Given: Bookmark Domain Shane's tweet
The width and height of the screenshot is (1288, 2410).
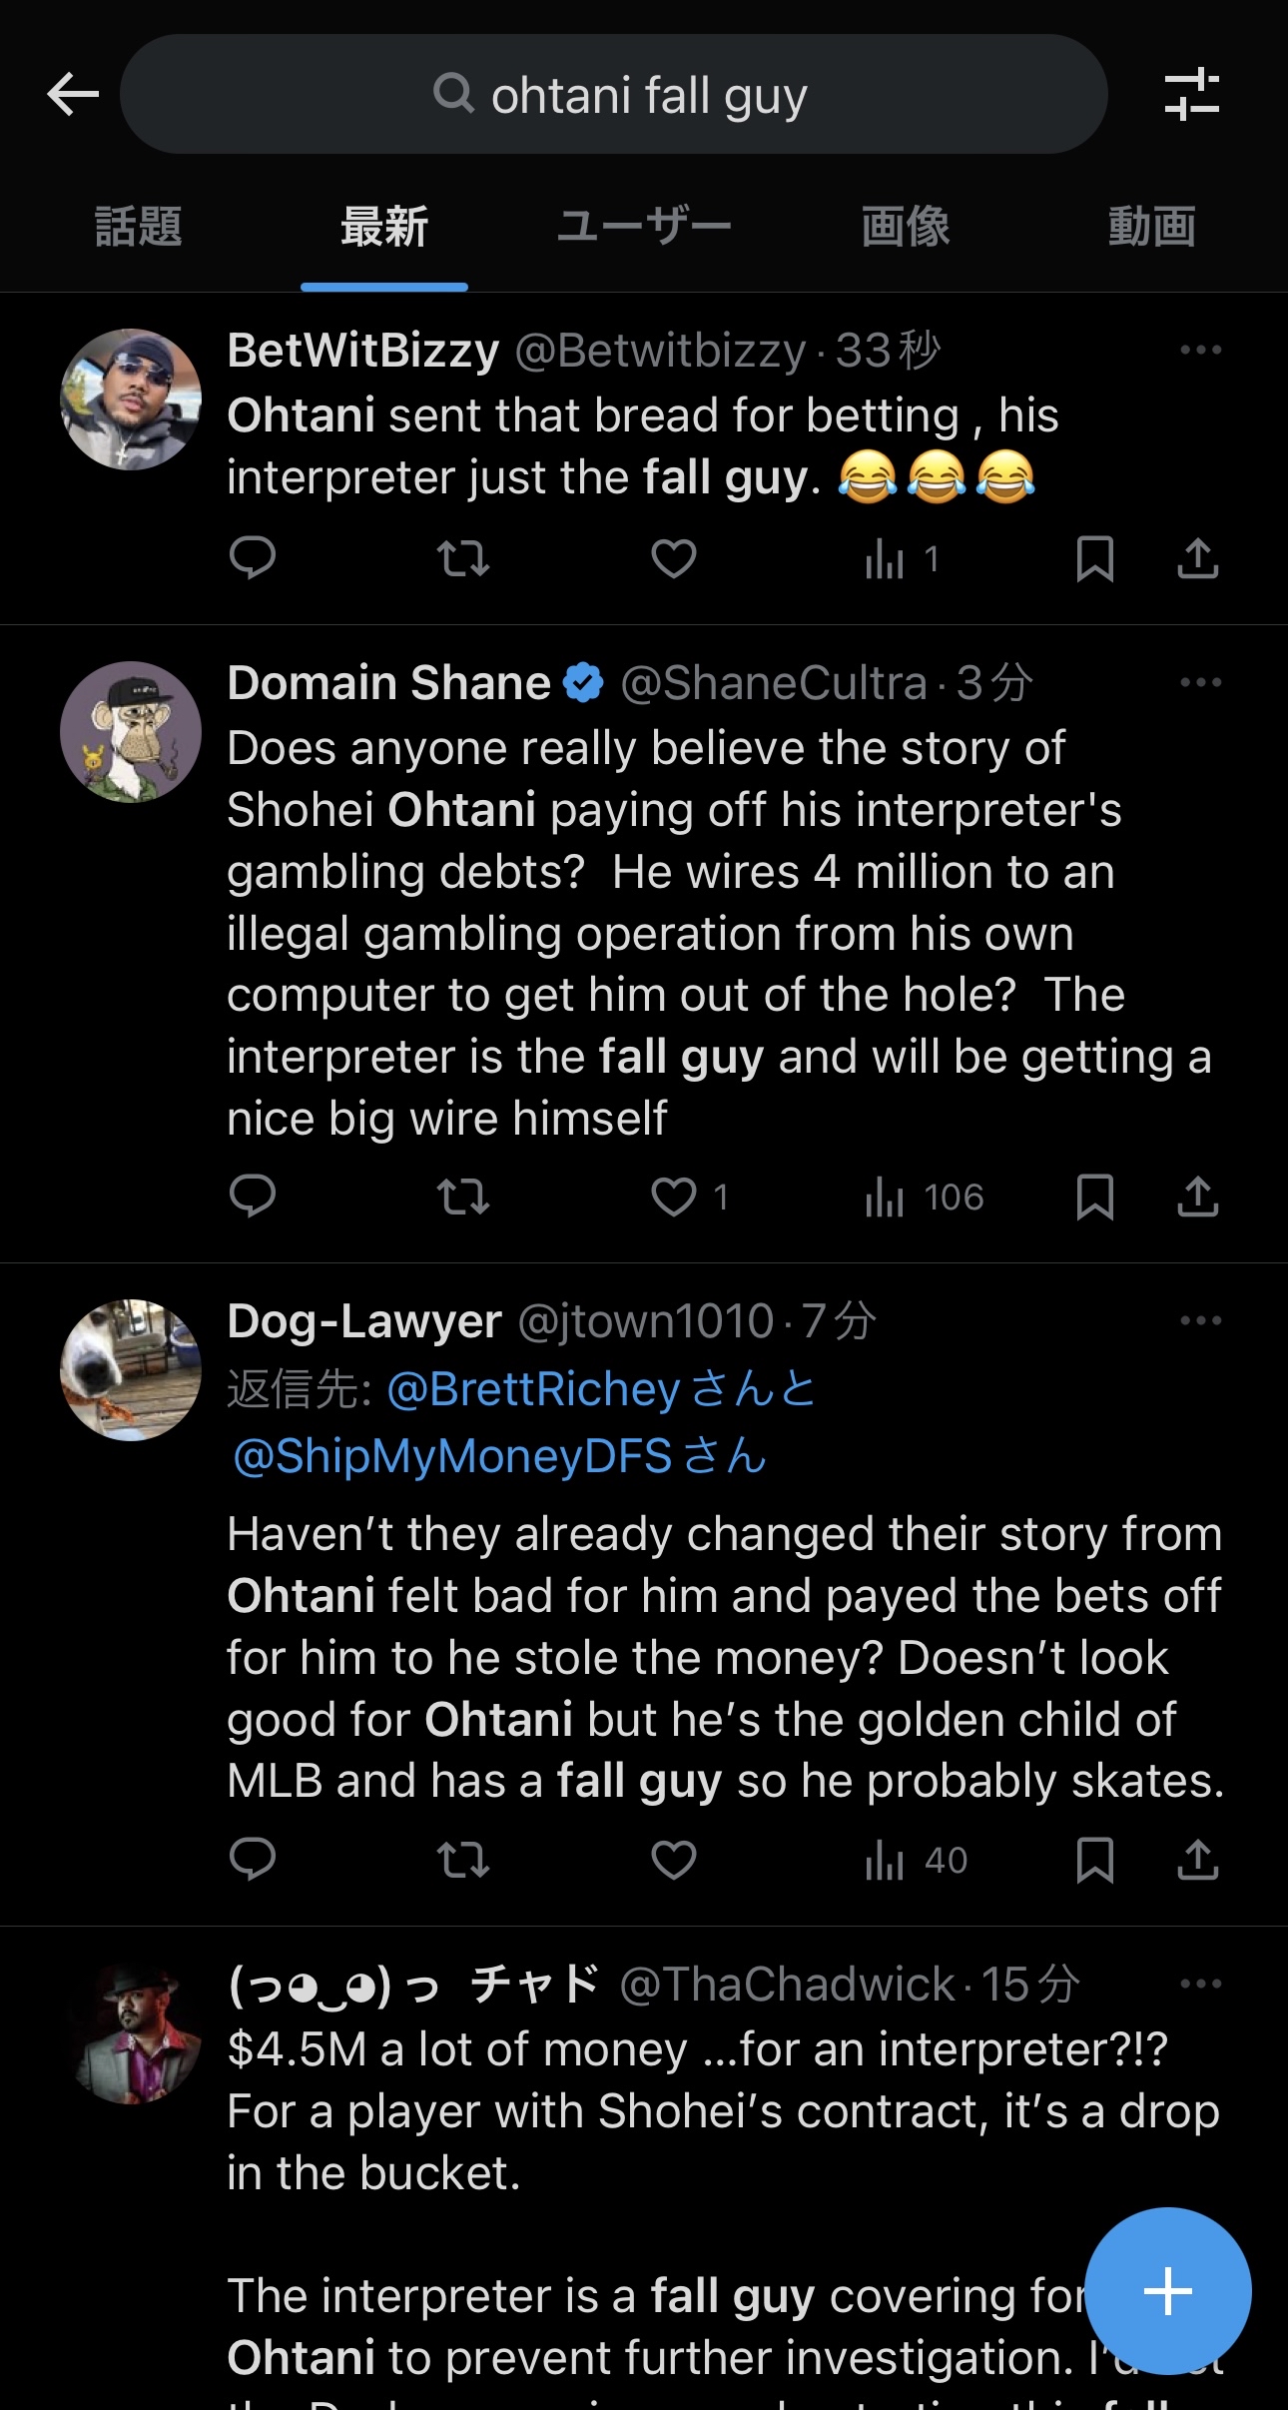Looking at the screenshot, I should tap(1094, 1197).
